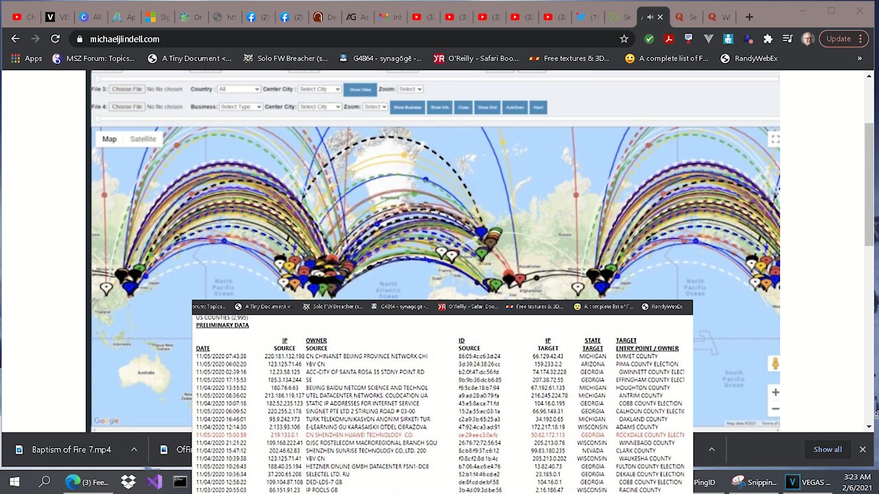Viewport: 879px width, 494px height.
Task: Bookmark this page with the star icon
Action: pos(624,39)
